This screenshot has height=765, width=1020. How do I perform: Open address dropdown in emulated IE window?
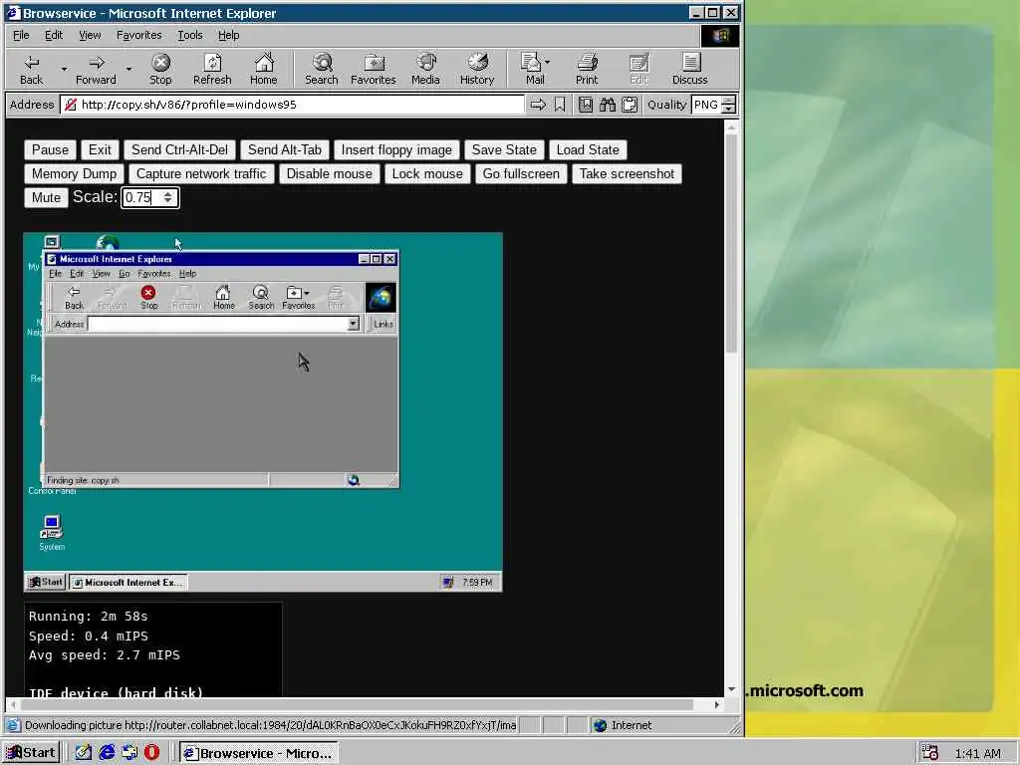click(354, 324)
